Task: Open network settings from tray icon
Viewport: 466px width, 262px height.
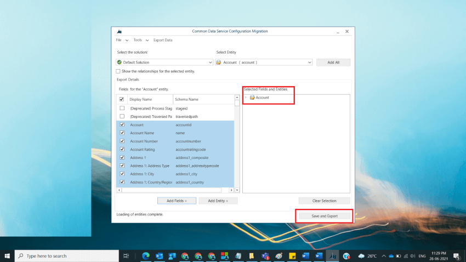Action: pos(406,256)
